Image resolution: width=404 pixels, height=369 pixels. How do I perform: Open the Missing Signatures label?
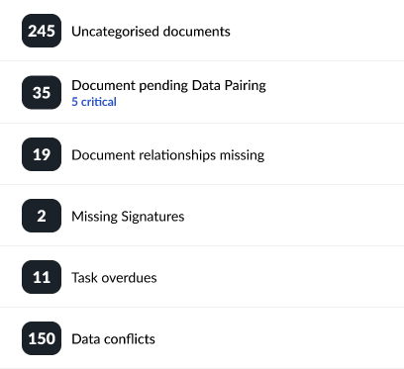click(128, 217)
